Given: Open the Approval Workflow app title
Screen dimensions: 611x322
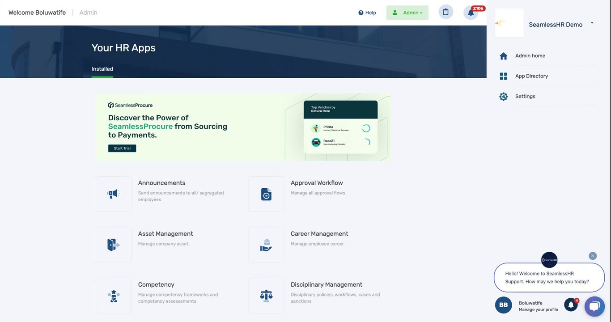Looking at the screenshot, I should tap(317, 183).
